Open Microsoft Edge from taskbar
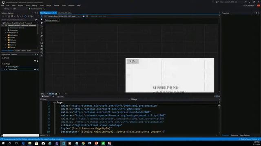This screenshot has width=261, height=146. tap(23, 143)
